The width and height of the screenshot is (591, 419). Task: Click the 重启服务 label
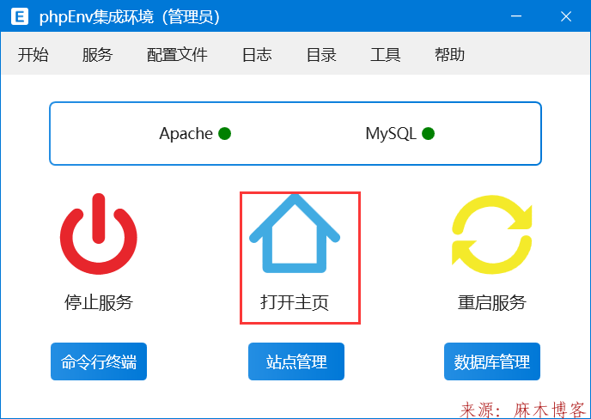[x=492, y=302]
